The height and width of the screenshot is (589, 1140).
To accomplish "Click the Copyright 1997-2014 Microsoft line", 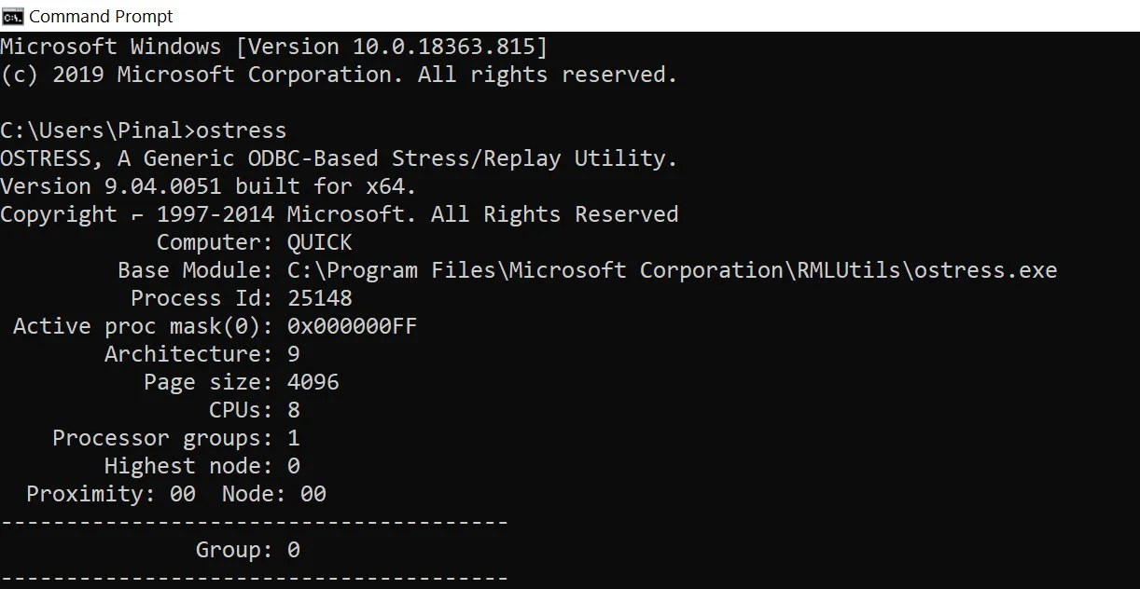I will 336,213.
